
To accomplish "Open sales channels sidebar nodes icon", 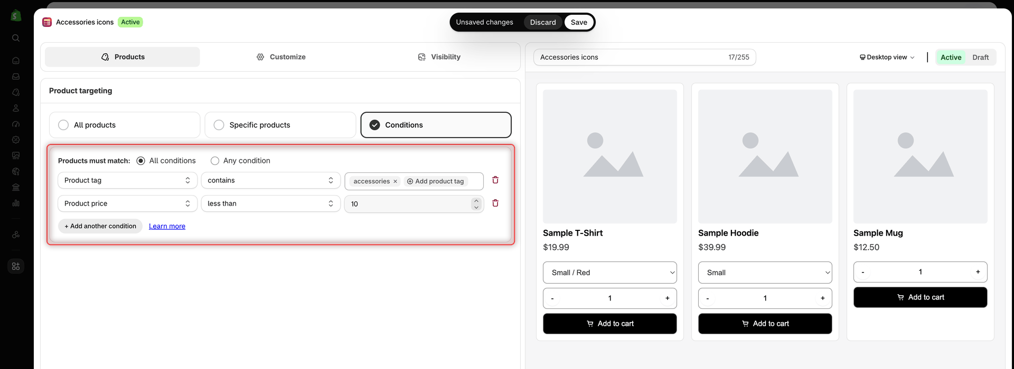I will tap(16, 235).
